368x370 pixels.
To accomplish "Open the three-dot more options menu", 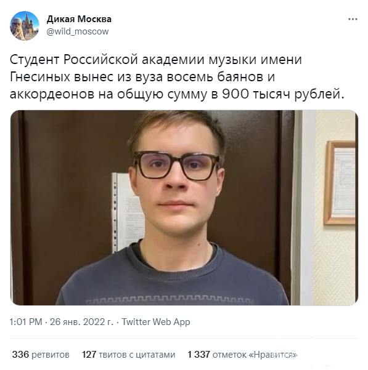I will (353, 19).
